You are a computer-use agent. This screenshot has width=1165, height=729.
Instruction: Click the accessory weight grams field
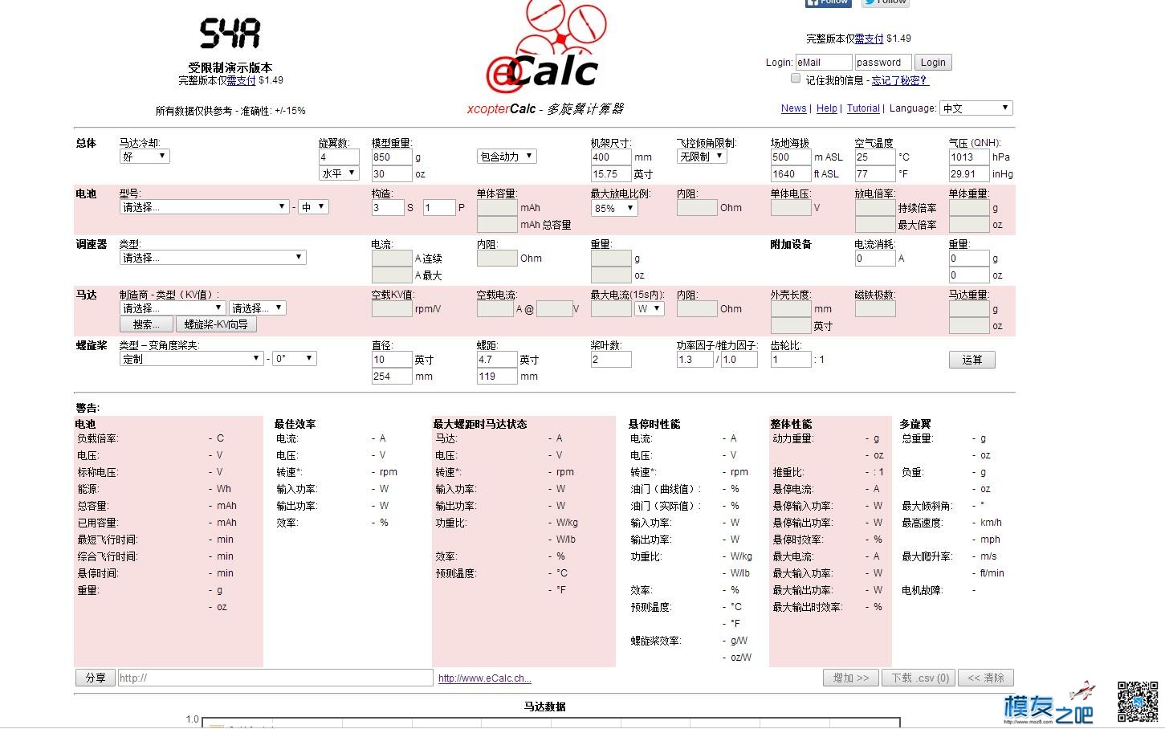(x=969, y=259)
